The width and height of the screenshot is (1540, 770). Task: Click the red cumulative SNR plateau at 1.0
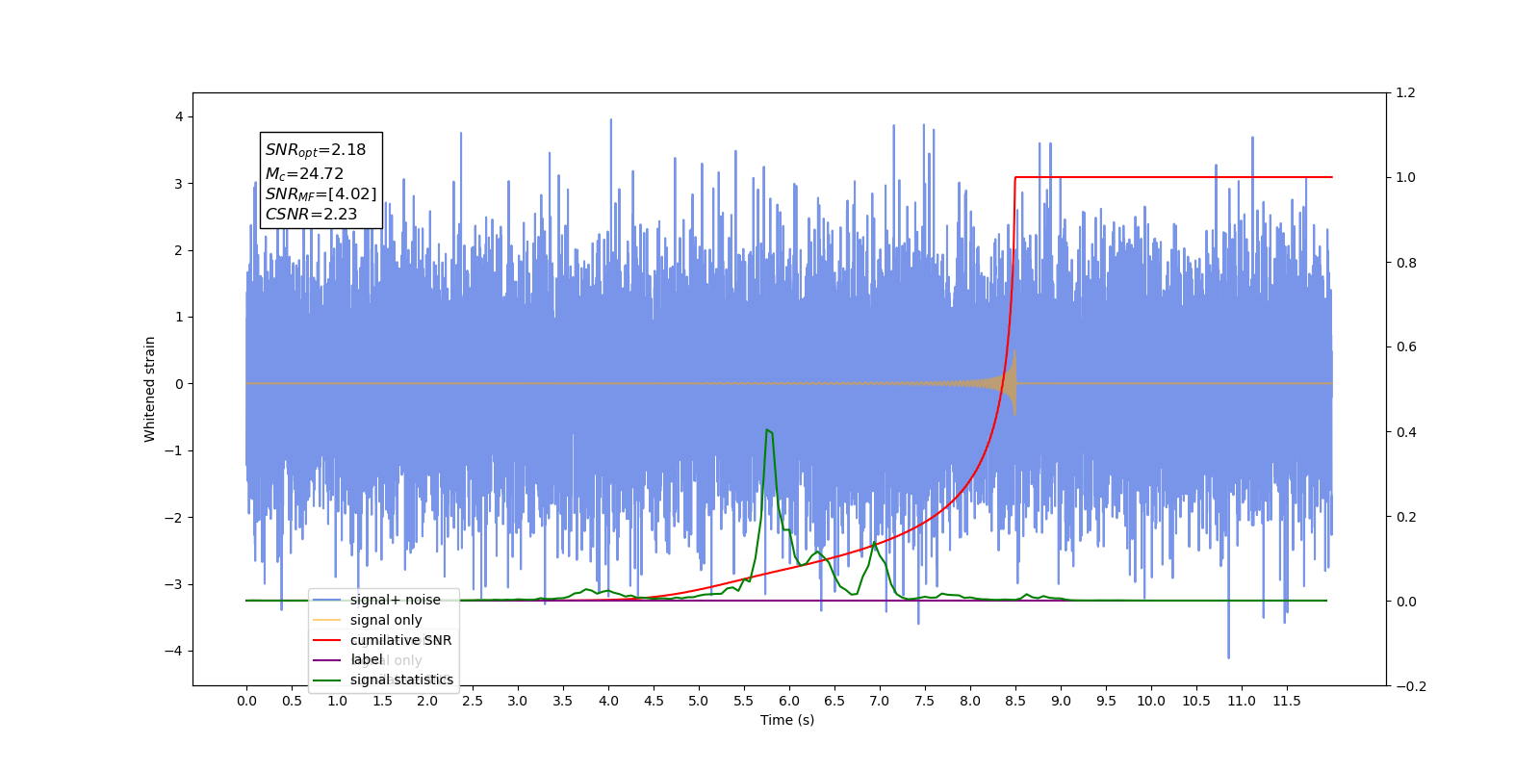[x=1173, y=177]
